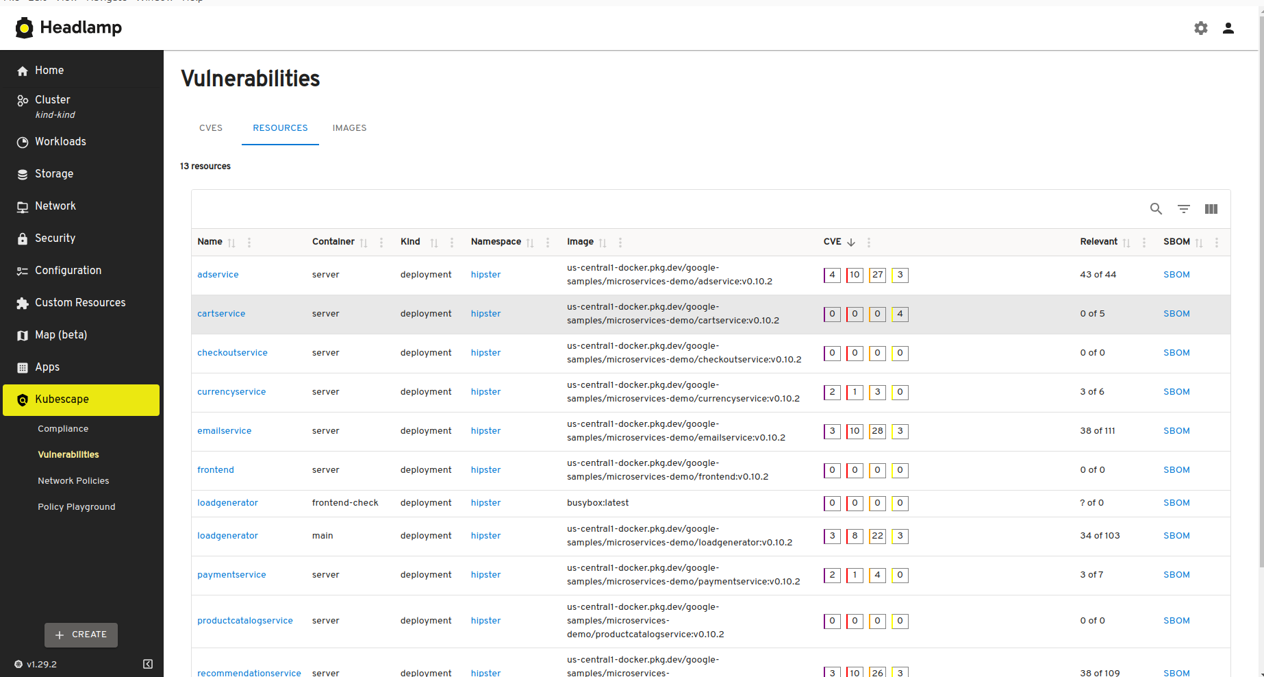Open the settings gear icon
Viewport: 1264px width, 677px height.
[1201, 28]
